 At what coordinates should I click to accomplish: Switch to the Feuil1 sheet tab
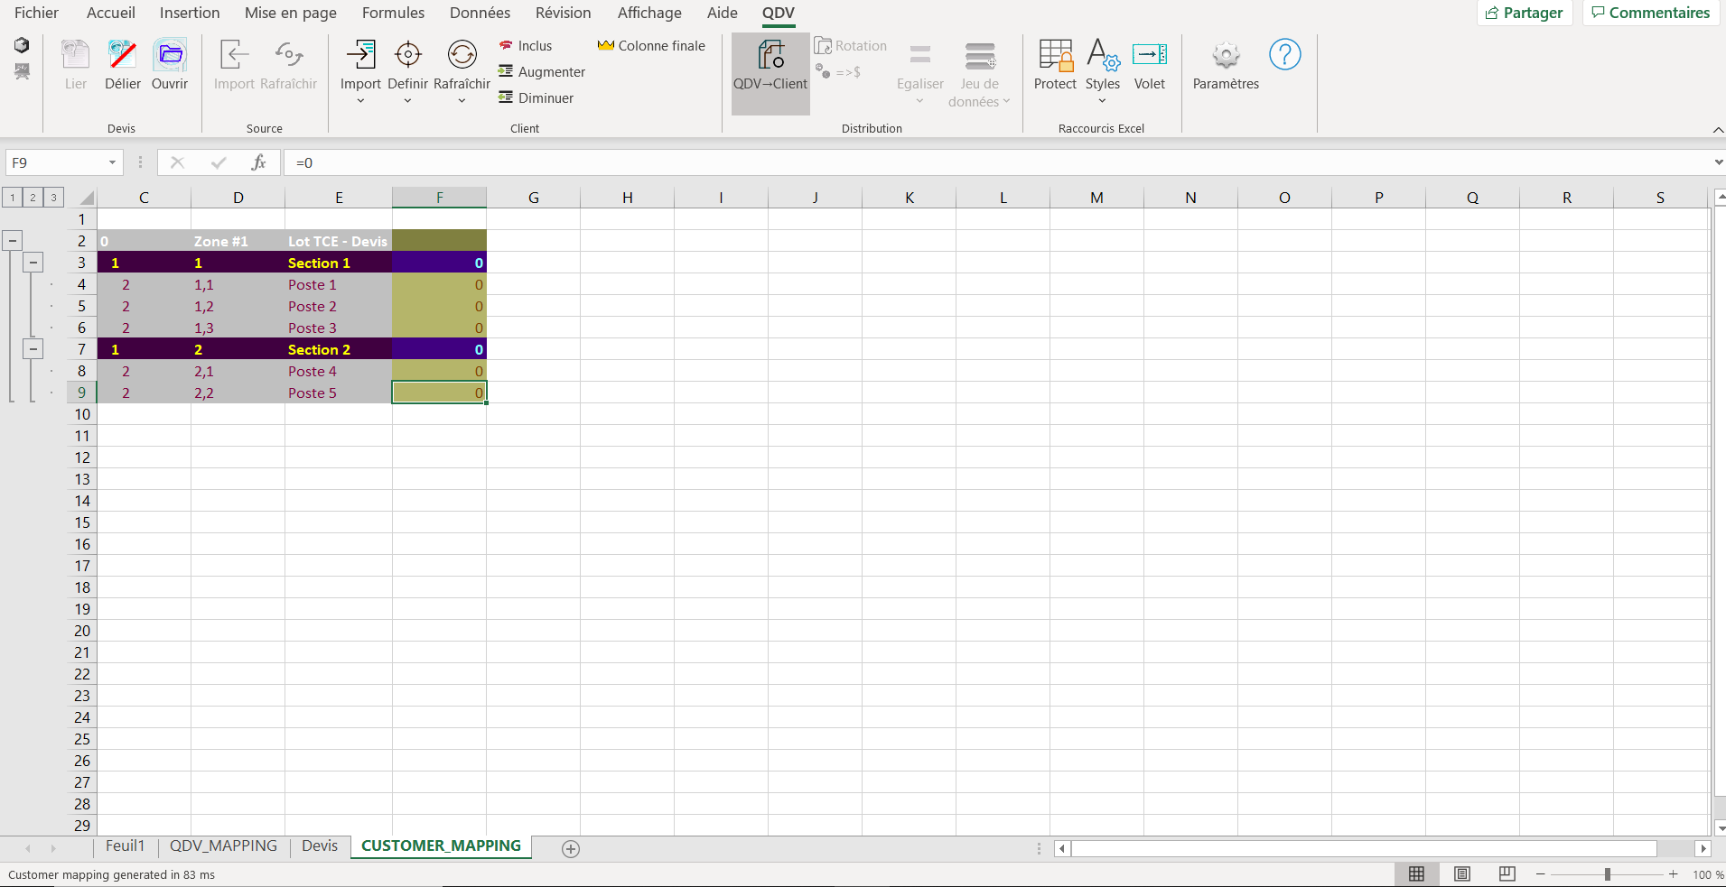125,846
